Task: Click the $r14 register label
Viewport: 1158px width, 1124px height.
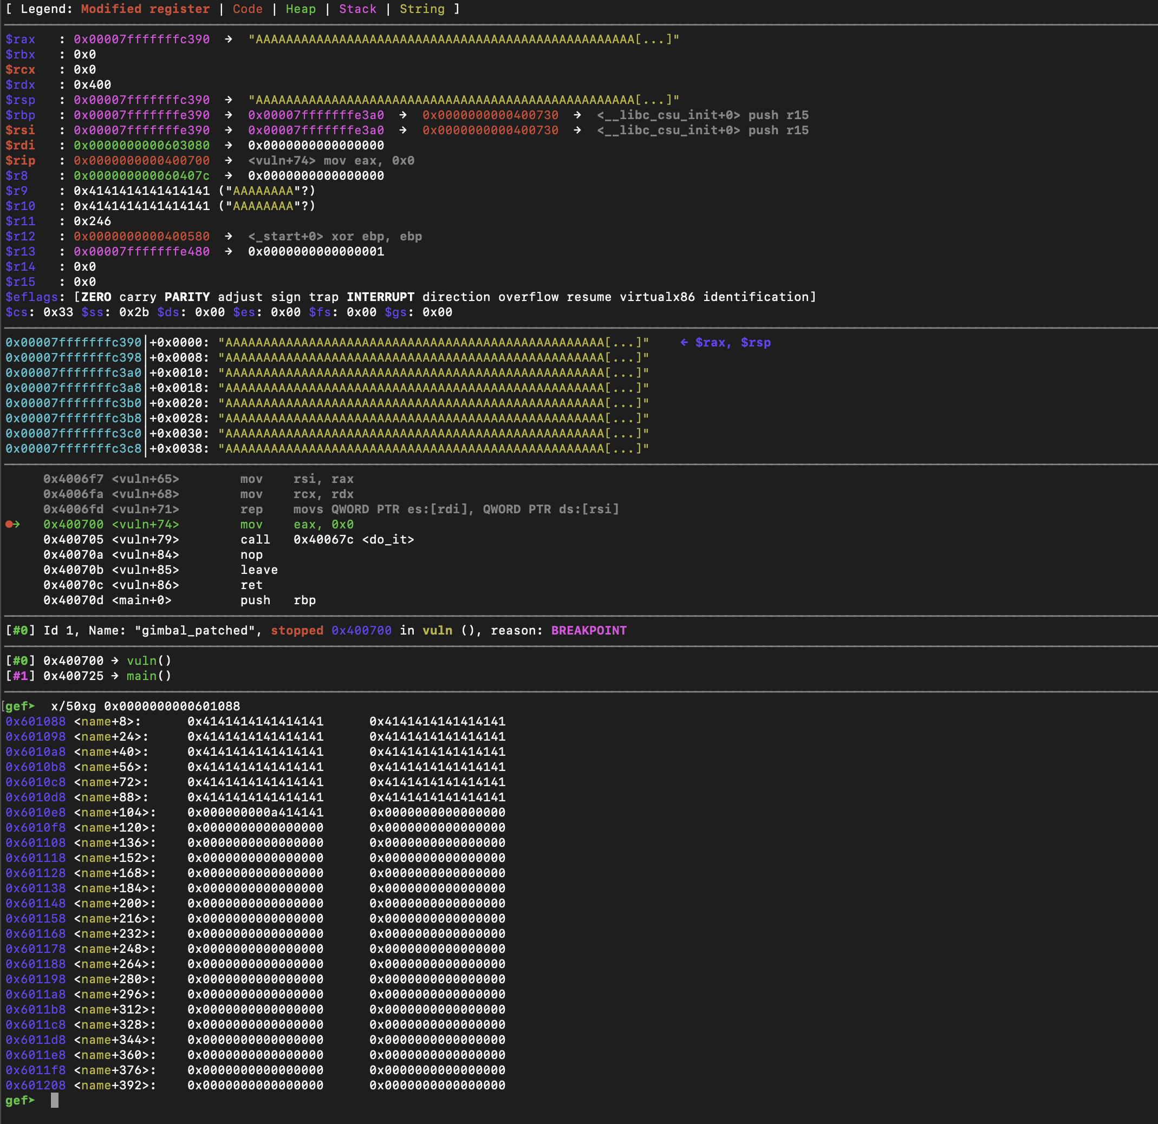Action: [20, 266]
